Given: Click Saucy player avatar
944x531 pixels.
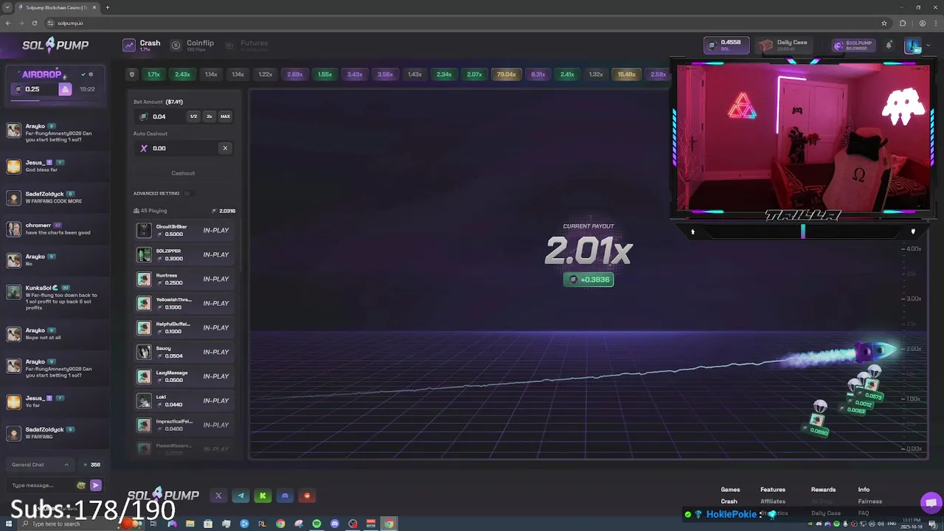Looking at the screenshot, I should coord(144,352).
